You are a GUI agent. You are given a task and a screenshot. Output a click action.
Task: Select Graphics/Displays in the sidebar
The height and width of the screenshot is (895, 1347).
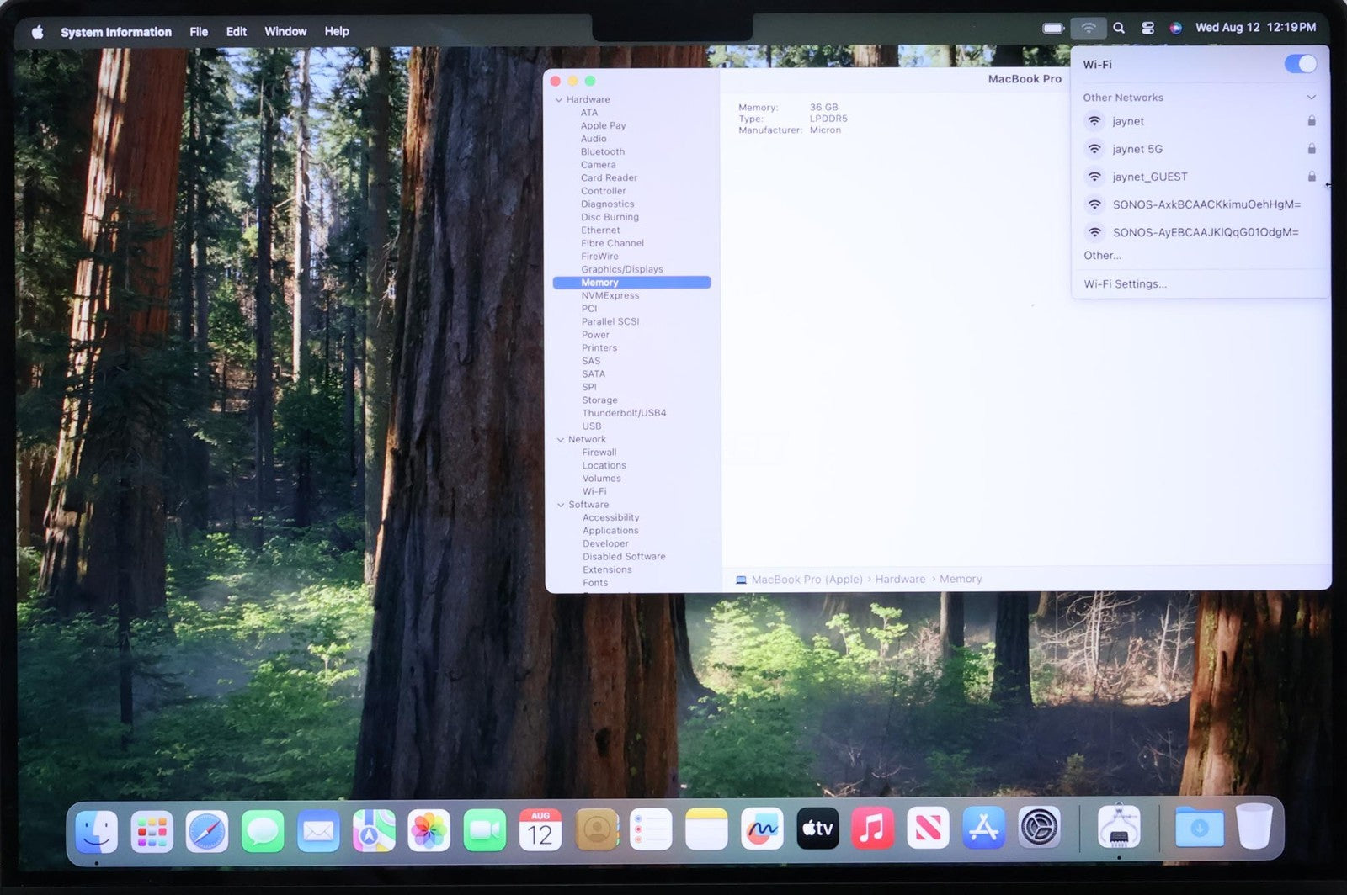click(622, 269)
